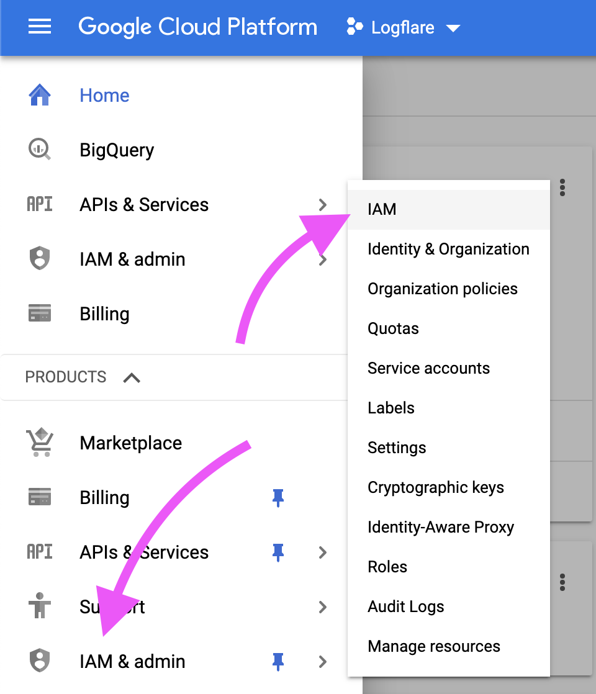Open Marketplace in the products list

pyautogui.click(x=130, y=443)
